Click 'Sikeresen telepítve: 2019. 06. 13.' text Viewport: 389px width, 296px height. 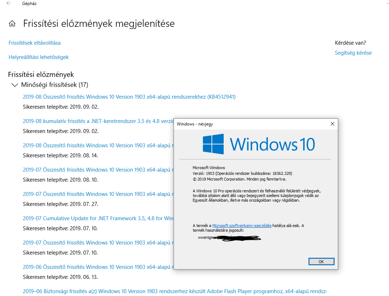click(x=60, y=277)
